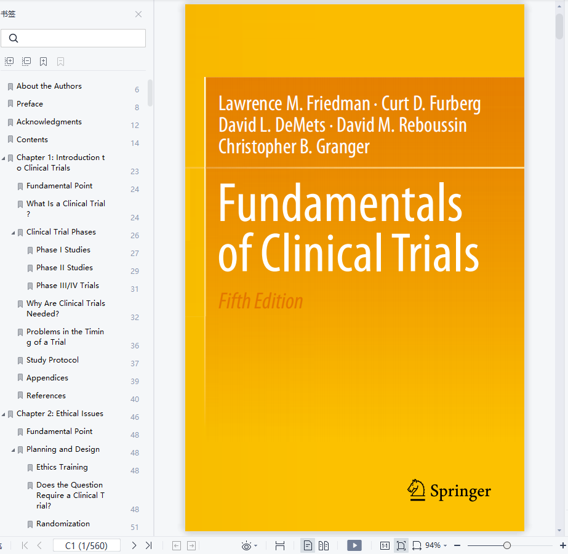Switch to single page view
The width and height of the screenshot is (568, 554).
click(308, 545)
